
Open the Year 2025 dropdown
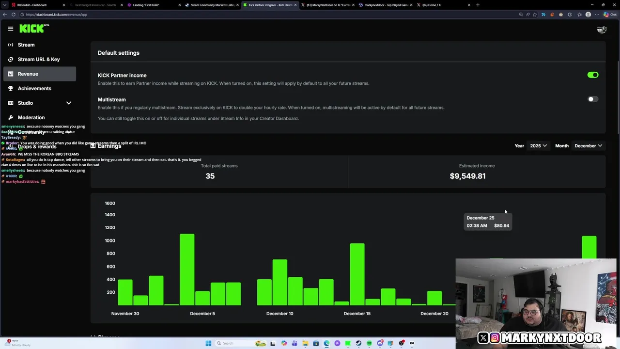tap(538, 145)
